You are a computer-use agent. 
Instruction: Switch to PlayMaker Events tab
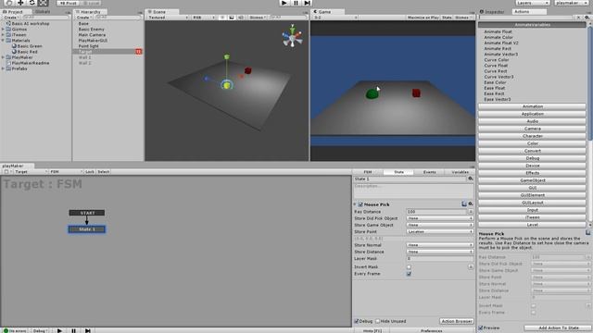coord(429,172)
